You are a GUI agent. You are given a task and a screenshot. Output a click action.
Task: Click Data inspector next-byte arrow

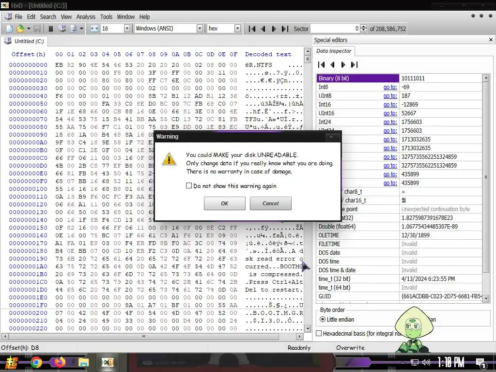click(343, 65)
